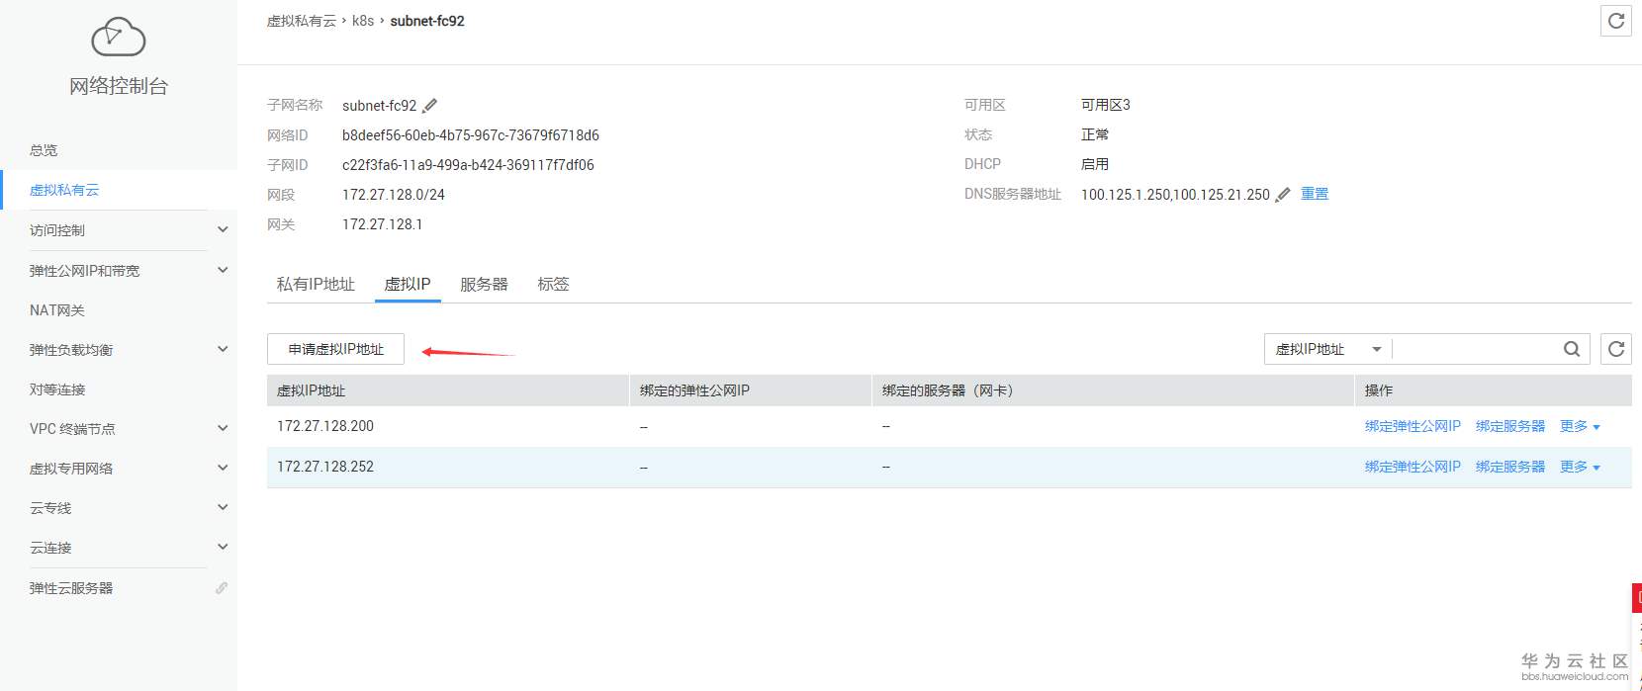Bind server for 172.27.128.252
The height and width of the screenshot is (691, 1642).
coord(1510,467)
